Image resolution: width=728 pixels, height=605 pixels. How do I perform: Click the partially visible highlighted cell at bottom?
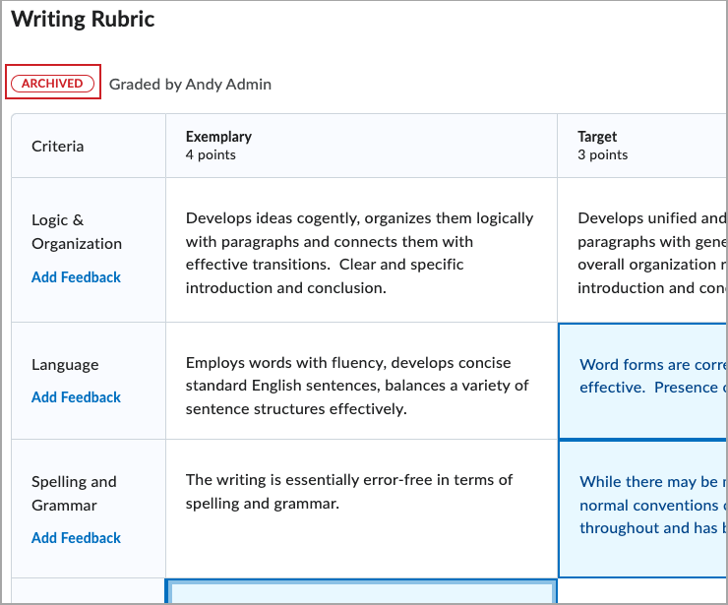coord(360,592)
